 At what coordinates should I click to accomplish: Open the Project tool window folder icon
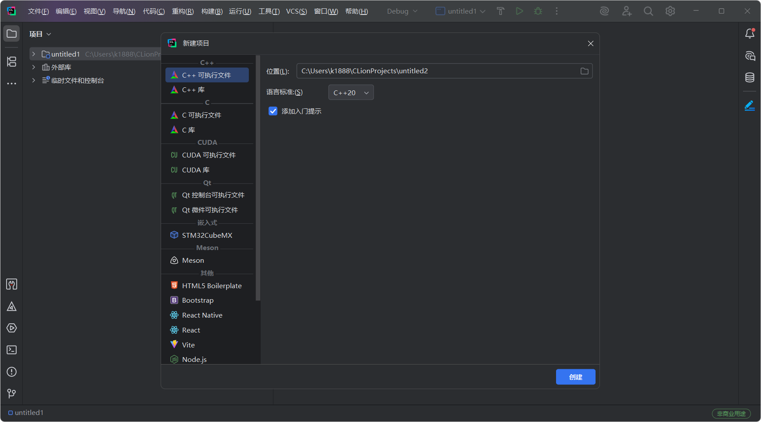(11, 34)
